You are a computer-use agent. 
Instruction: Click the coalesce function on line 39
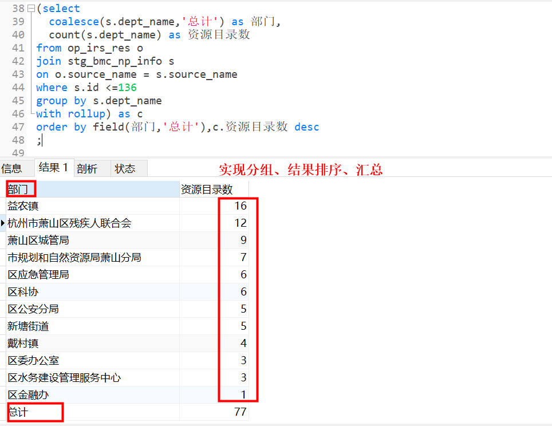74,22
